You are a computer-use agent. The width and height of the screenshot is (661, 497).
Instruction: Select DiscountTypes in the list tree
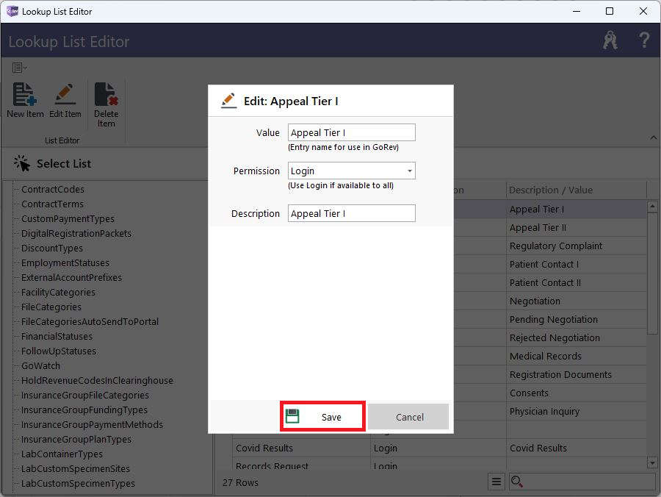click(x=52, y=248)
